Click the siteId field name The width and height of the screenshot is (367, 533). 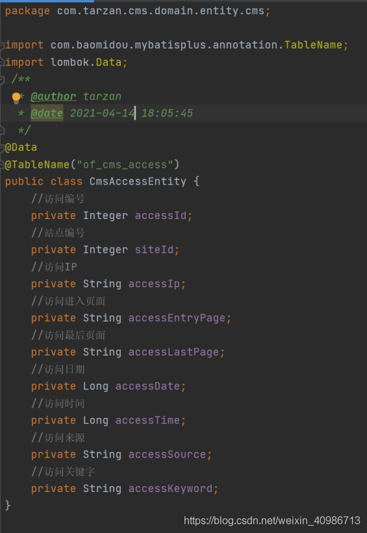(x=154, y=250)
